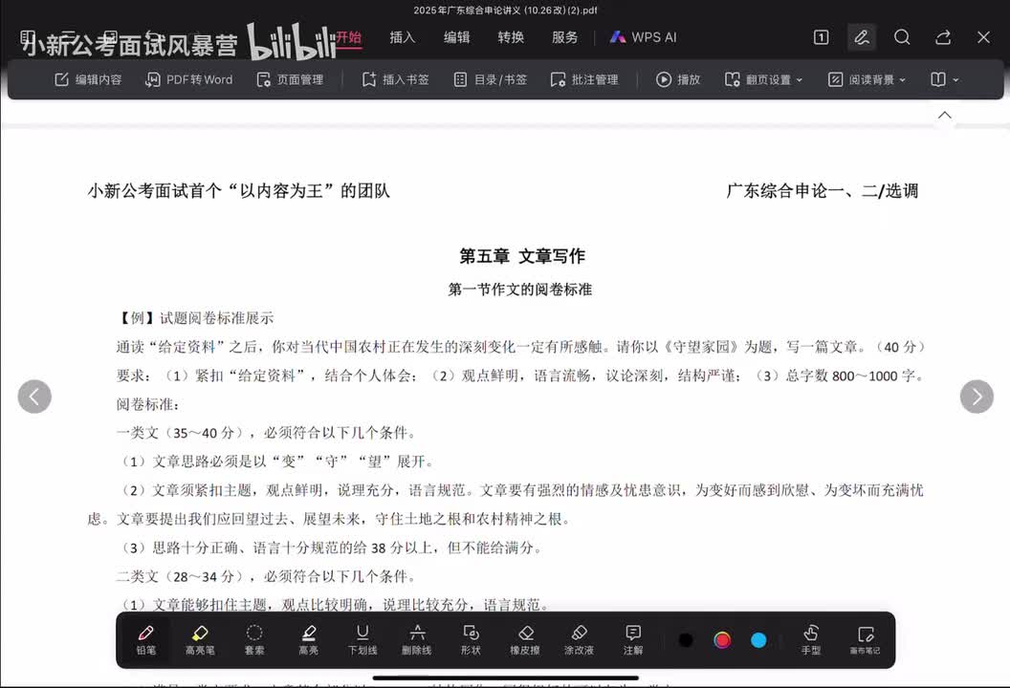Click the section title 第一节作文的阅卷标准

(x=519, y=289)
